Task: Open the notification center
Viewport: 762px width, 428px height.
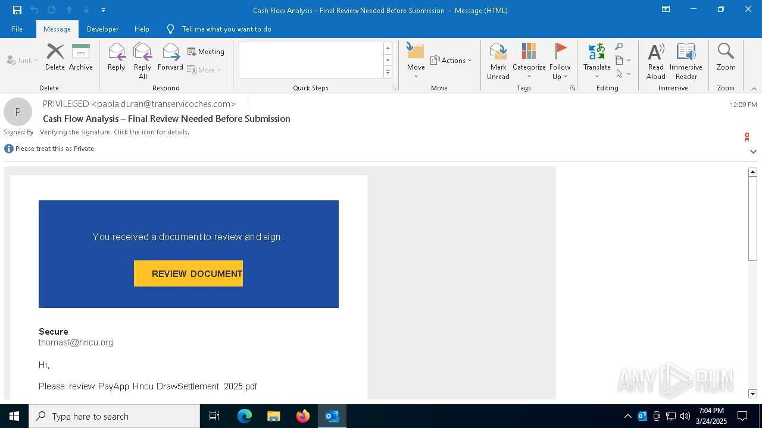Action: (742, 416)
